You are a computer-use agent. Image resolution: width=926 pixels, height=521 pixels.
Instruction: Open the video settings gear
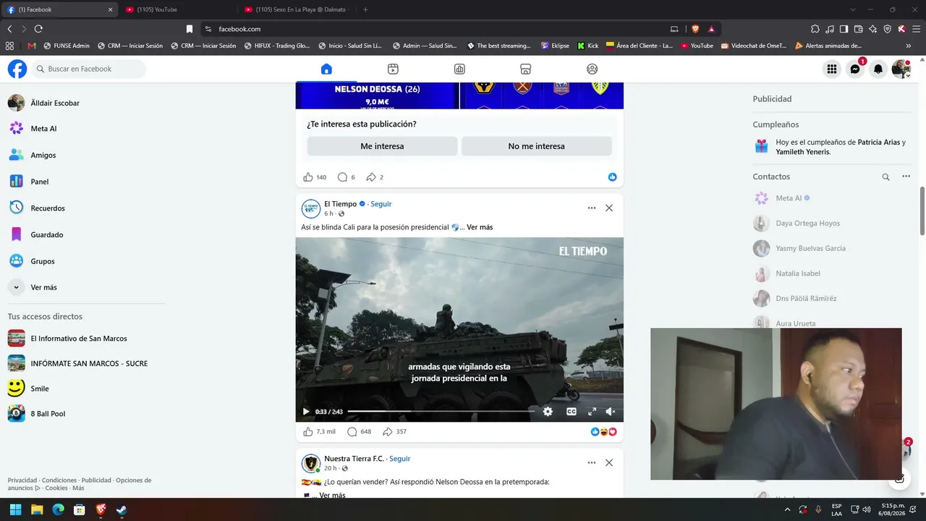coord(548,412)
